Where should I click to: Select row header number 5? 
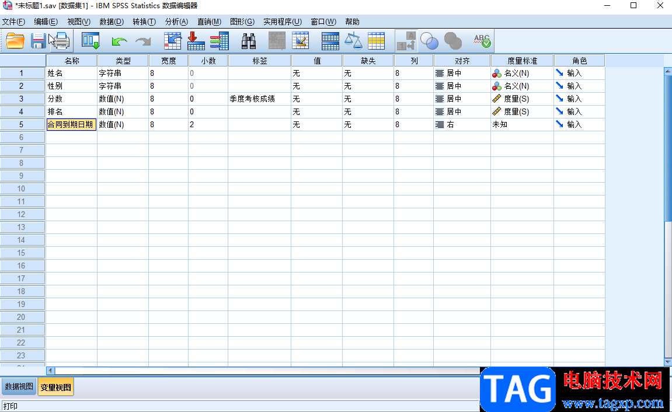pyautogui.click(x=22, y=125)
